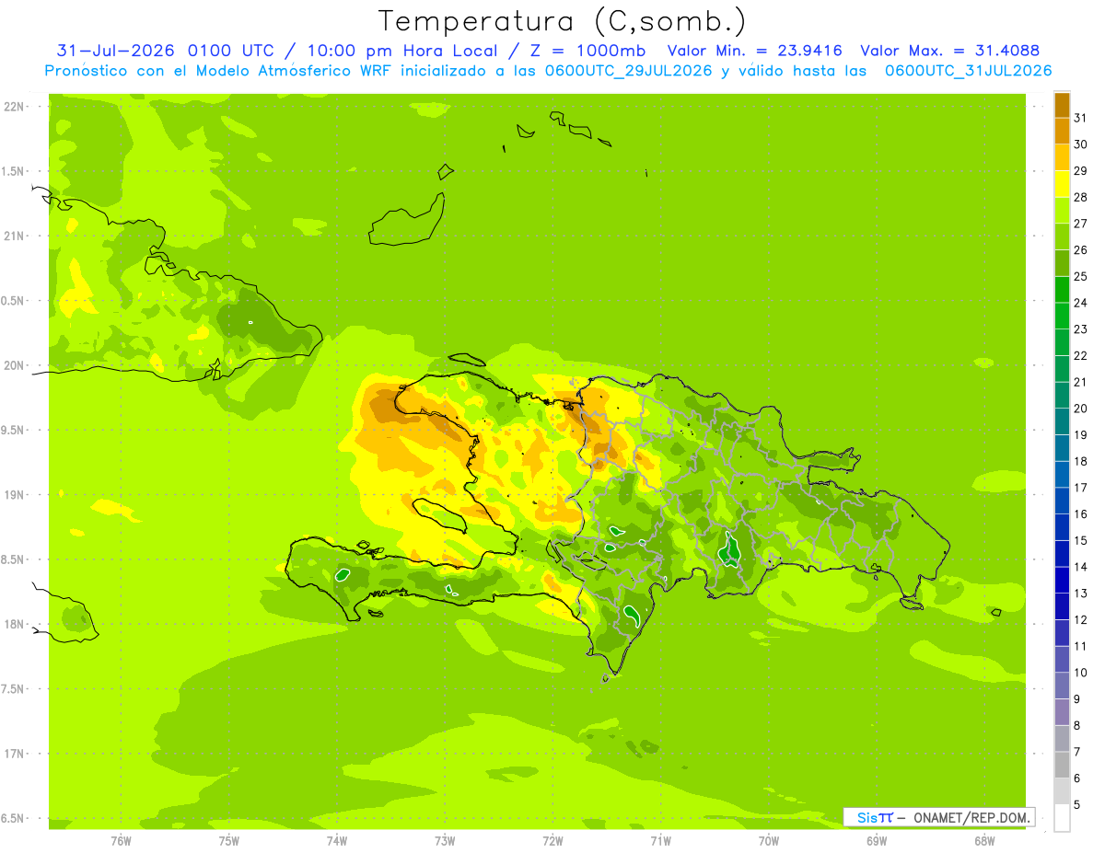Click the SisPI ONAMET/REP.DOM. logo box
The height and width of the screenshot is (853, 1105).
(x=939, y=817)
